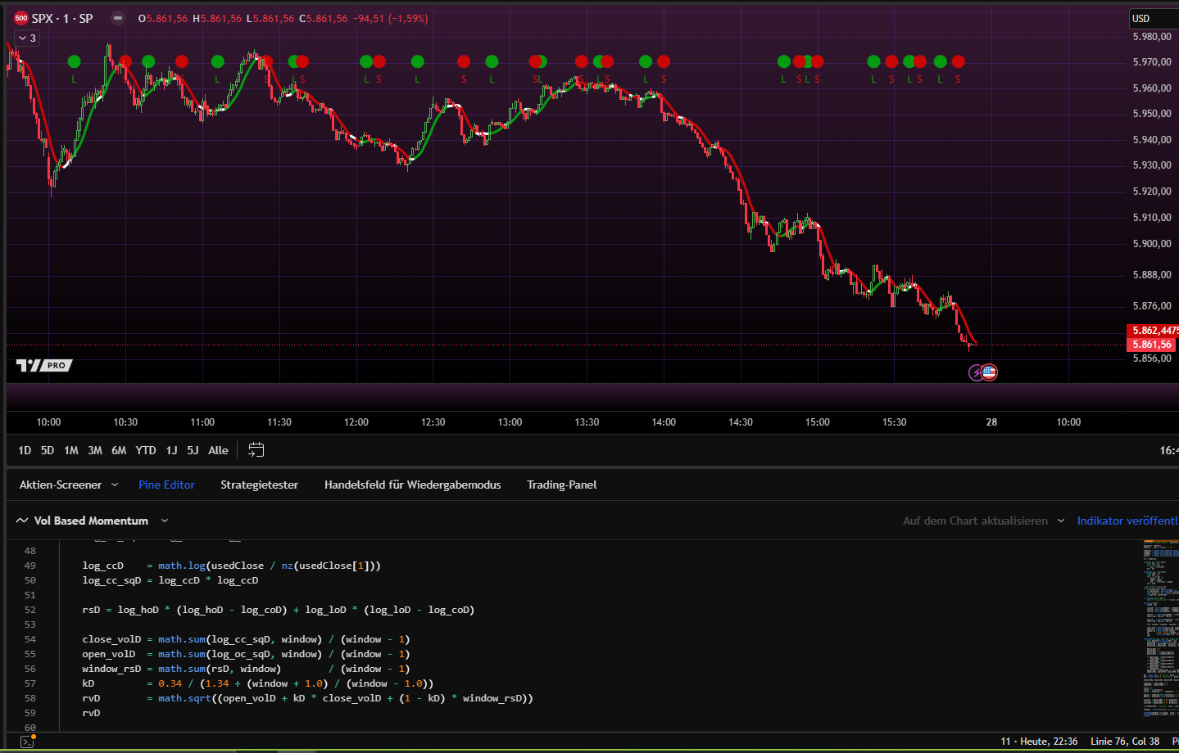Set chart range to 1J

[171, 450]
